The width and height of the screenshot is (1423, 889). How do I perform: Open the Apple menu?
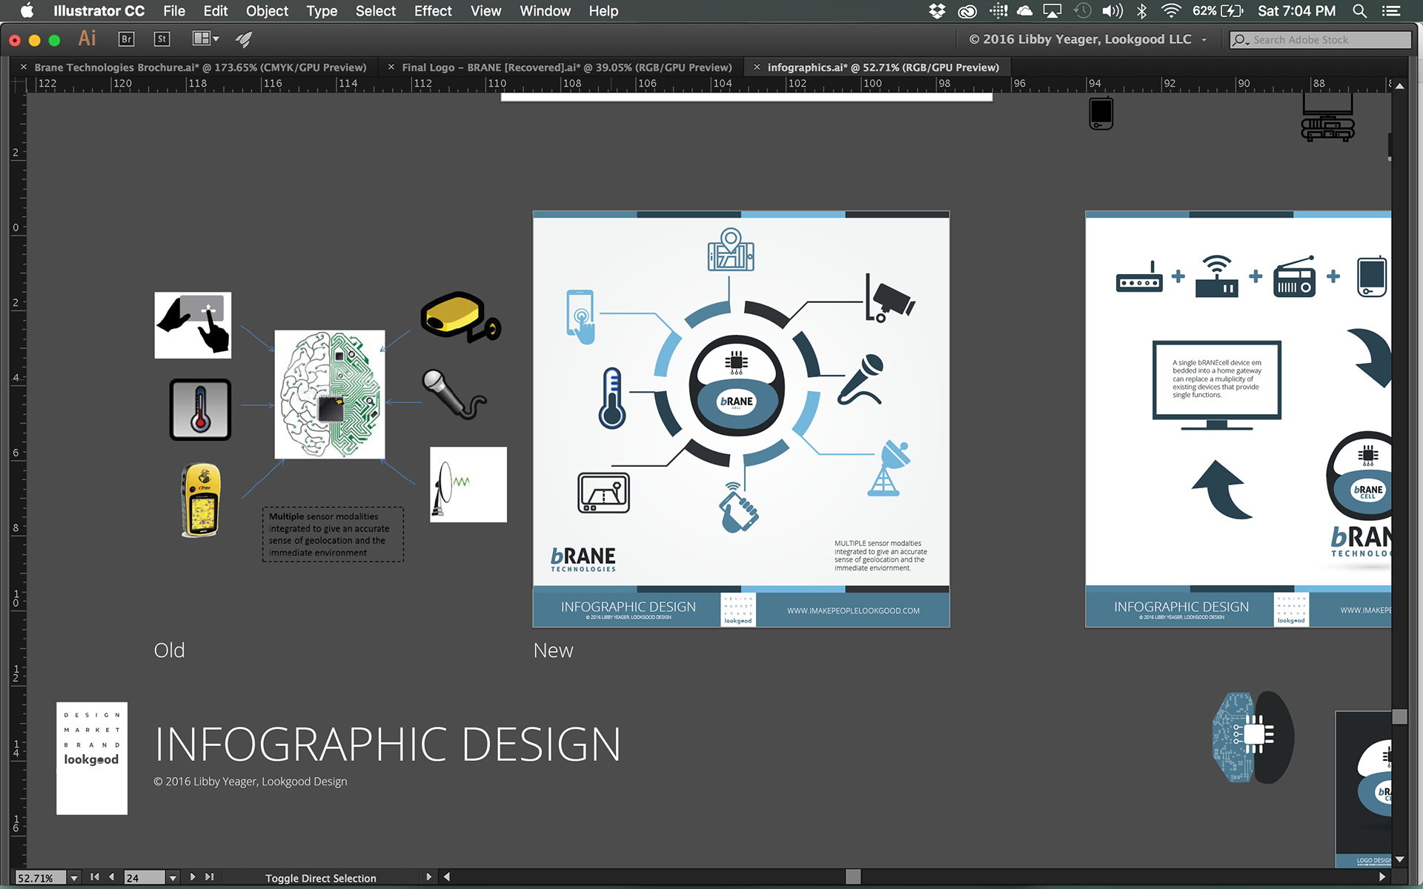click(27, 10)
